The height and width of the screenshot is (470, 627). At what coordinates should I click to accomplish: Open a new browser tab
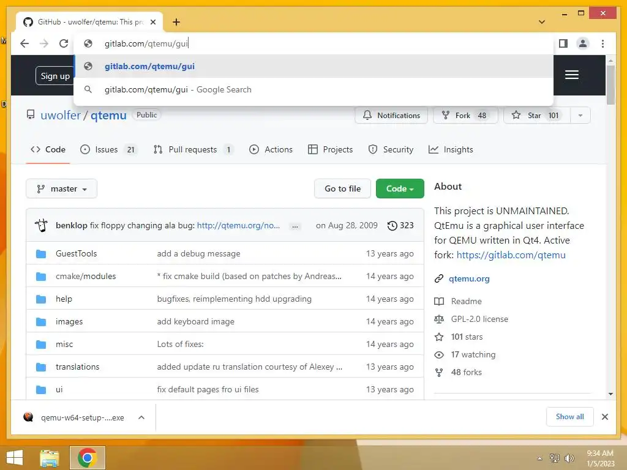point(176,22)
